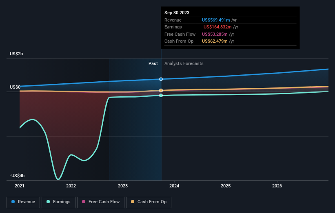Viewport: 335px width, 213px height.
Task: Click the -US$4b y-axis label
Action: point(17,176)
